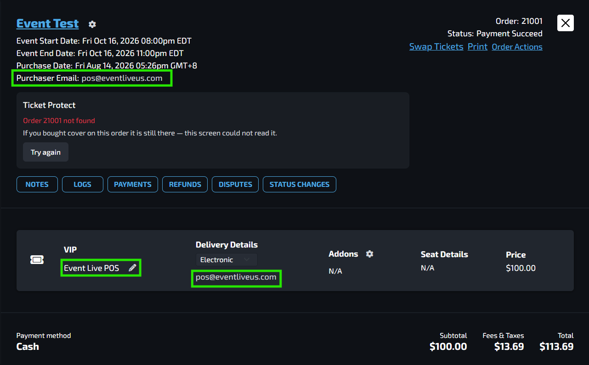The height and width of the screenshot is (365, 589).
Task: Print this order
Action: pyautogui.click(x=477, y=47)
